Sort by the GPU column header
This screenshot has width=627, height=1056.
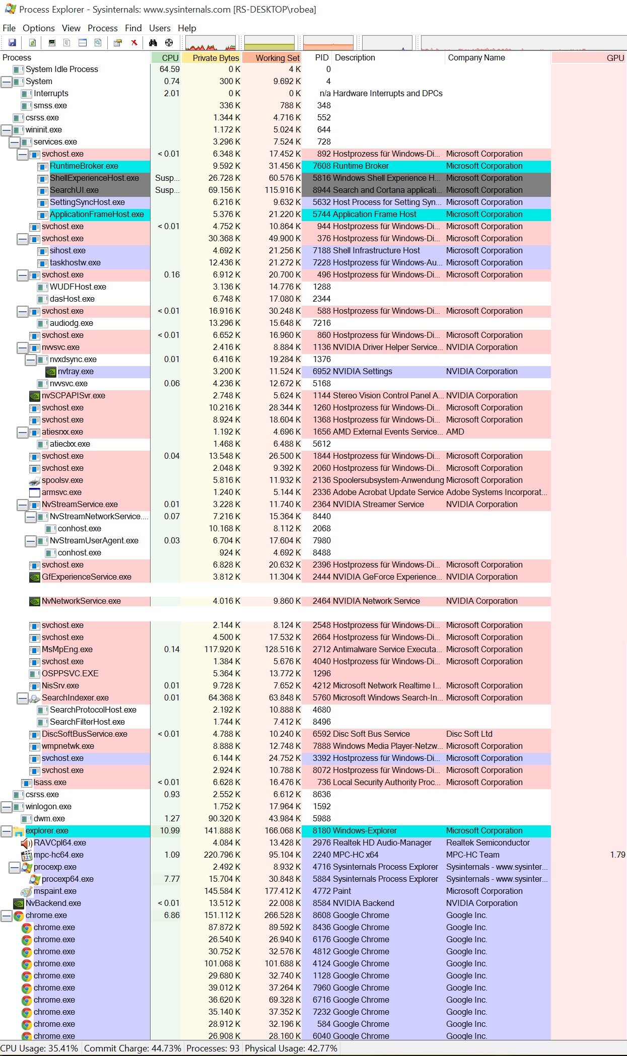click(589, 58)
